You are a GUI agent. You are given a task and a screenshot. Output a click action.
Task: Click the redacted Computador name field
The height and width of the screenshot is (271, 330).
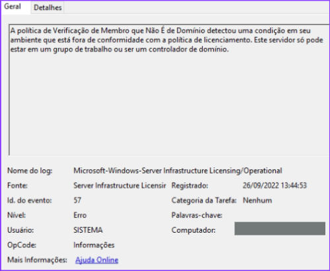click(280, 229)
